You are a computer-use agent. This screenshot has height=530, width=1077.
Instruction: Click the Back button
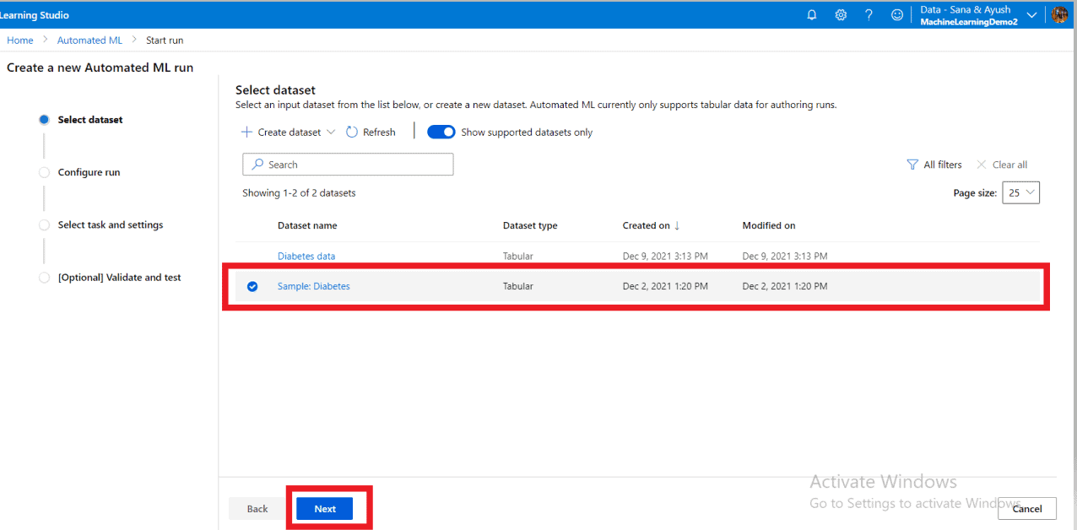click(257, 509)
